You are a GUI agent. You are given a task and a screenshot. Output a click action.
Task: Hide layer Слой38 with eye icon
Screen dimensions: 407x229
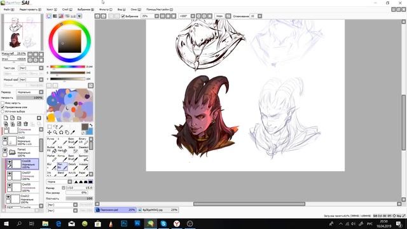click(x=10, y=162)
